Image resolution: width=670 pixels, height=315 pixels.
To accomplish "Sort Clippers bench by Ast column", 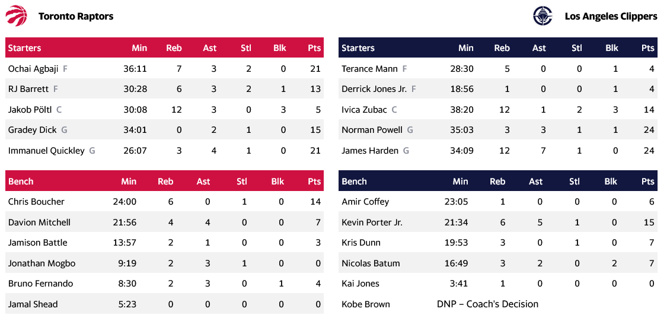I will pyautogui.click(x=535, y=182).
